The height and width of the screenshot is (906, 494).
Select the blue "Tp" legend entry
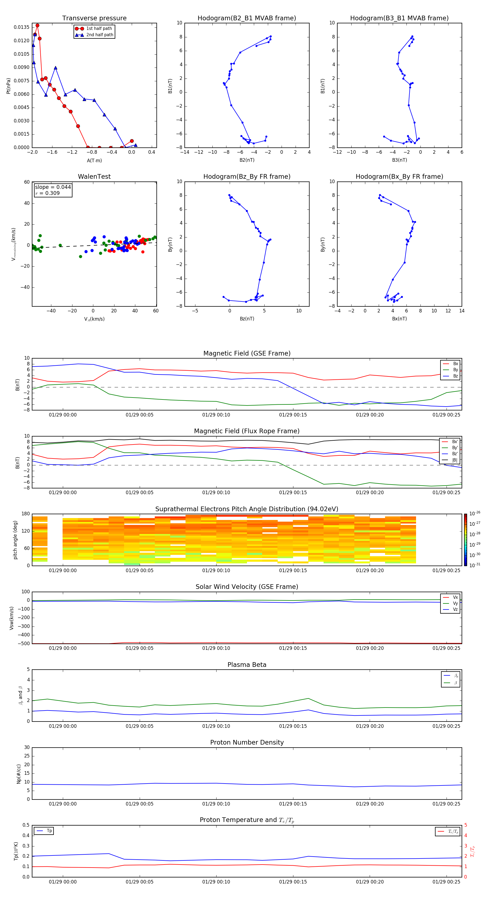(44, 831)
